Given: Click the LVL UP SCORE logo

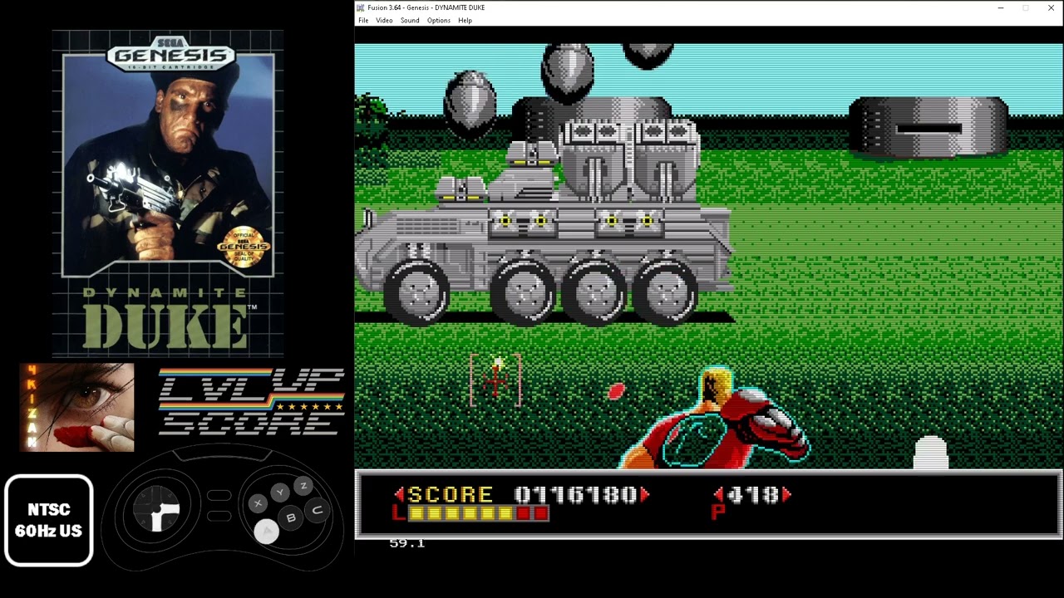Looking at the screenshot, I should pyautogui.click(x=252, y=402).
